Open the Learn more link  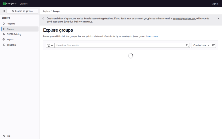click(x=152, y=36)
